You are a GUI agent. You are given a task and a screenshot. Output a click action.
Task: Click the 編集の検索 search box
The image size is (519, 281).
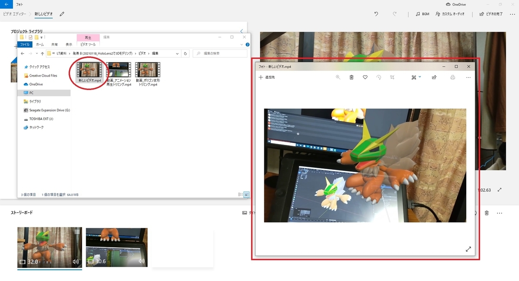coord(220,54)
